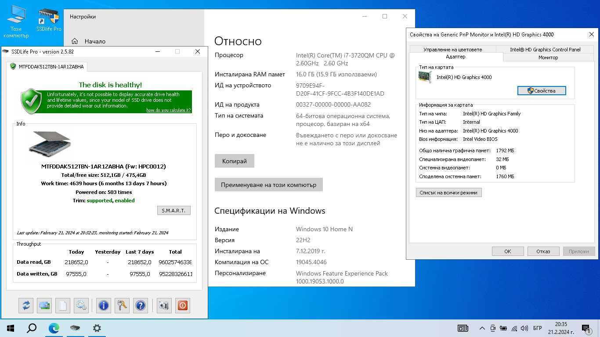
Task: Go to 'Начало' in Settings sidebar
Action: click(95, 41)
